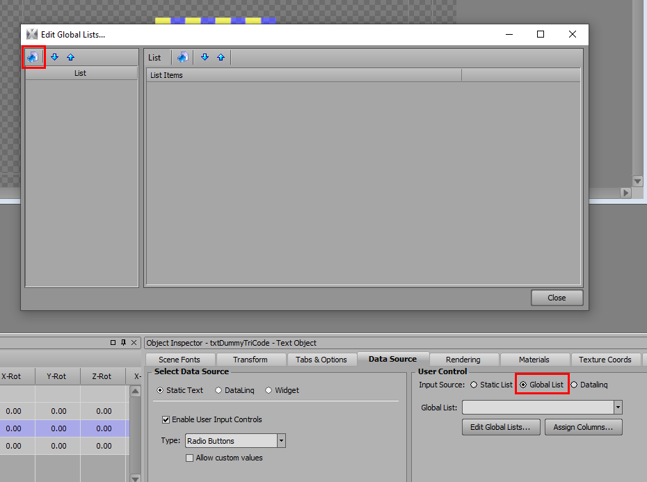The image size is (647, 482).
Task: Click the Close button in the dialog
Action: [557, 298]
